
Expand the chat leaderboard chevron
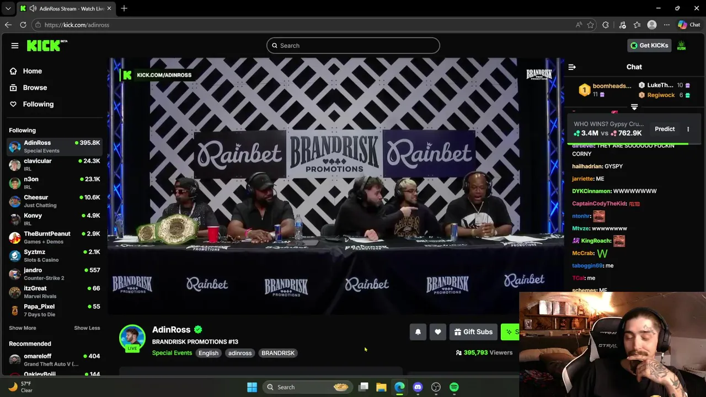pyautogui.click(x=634, y=107)
